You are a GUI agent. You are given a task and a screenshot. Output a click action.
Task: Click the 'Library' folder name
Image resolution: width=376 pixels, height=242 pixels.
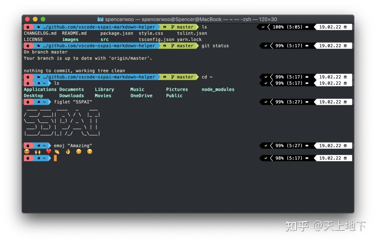tap(104, 89)
